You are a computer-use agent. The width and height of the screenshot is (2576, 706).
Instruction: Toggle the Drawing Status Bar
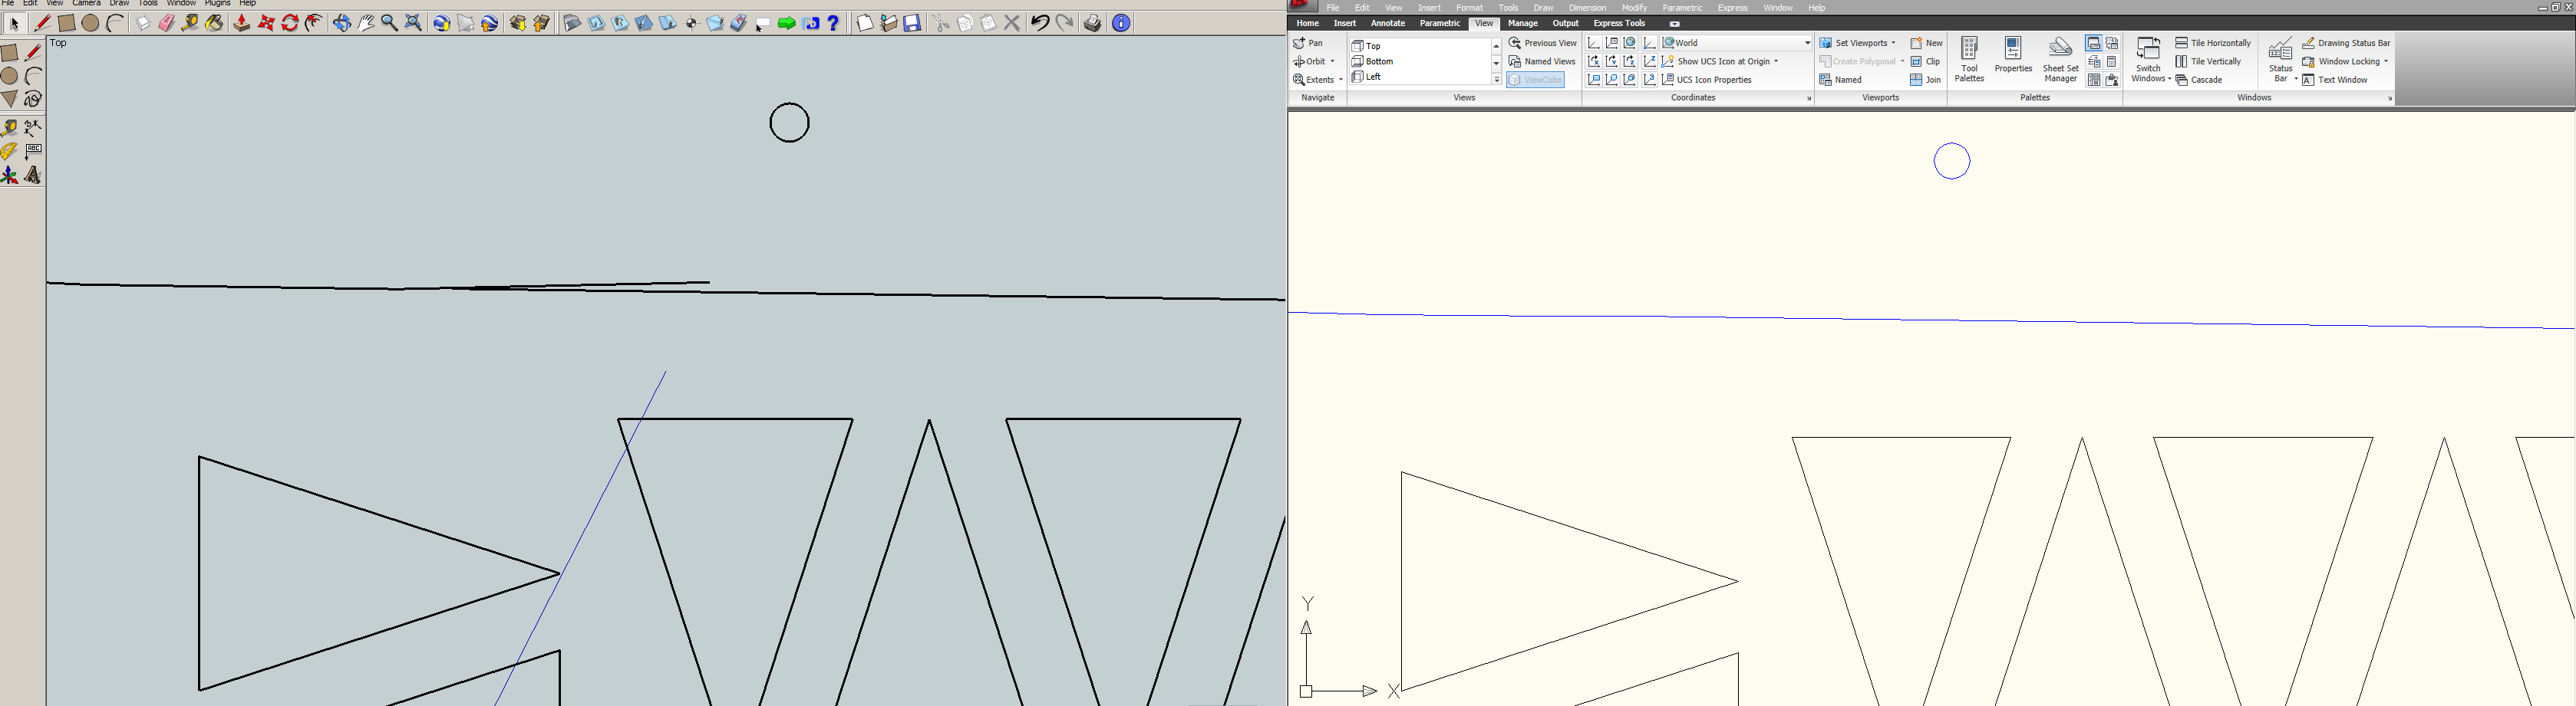[x=2345, y=43]
